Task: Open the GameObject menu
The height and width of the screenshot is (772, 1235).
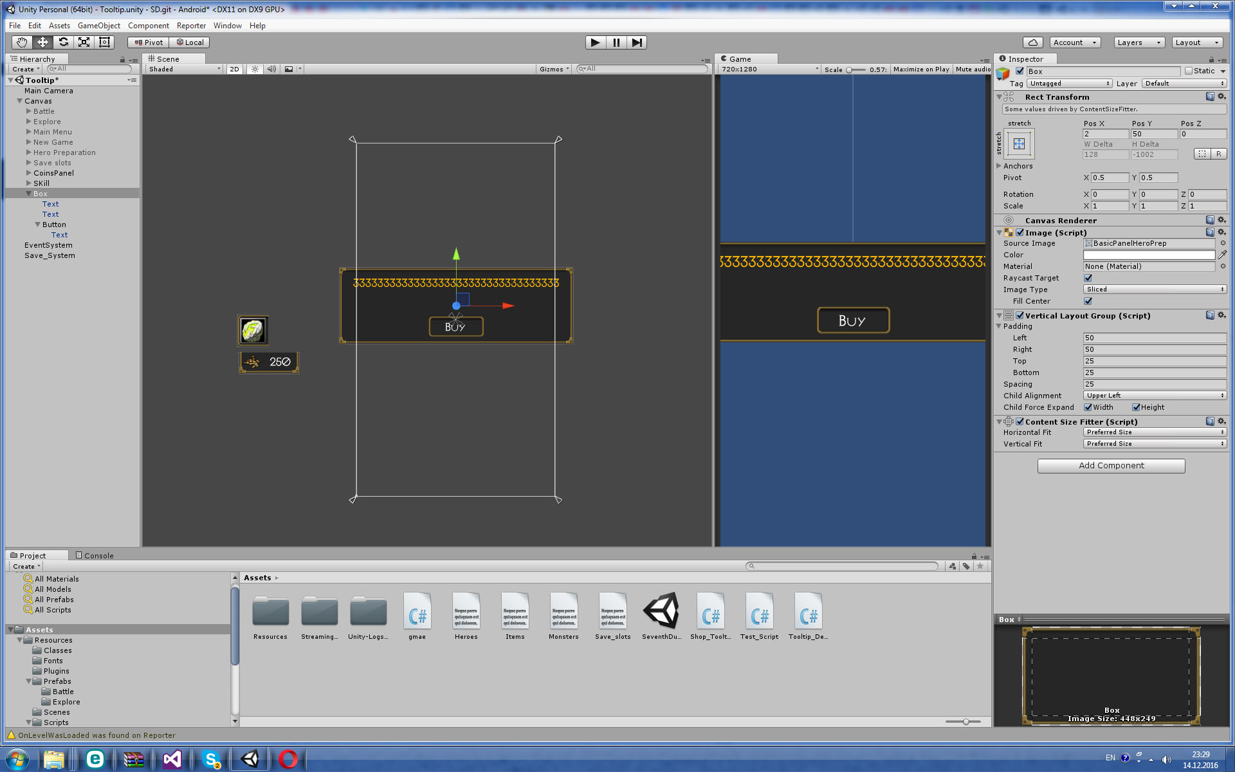Action: (x=99, y=26)
